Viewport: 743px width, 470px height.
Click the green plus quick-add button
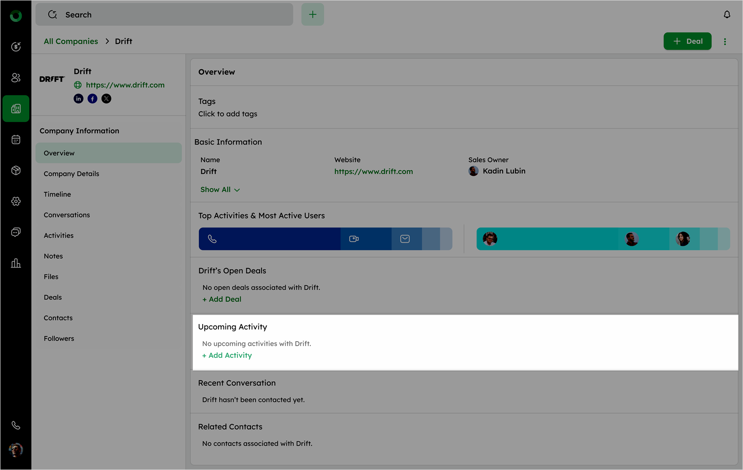click(x=313, y=15)
